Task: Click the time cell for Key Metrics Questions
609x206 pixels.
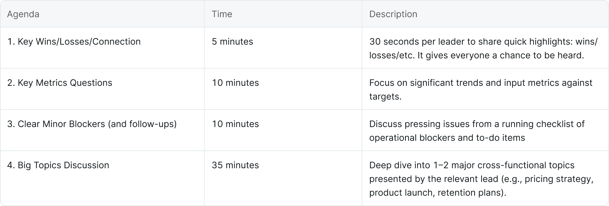Action: tap(235, 83)
